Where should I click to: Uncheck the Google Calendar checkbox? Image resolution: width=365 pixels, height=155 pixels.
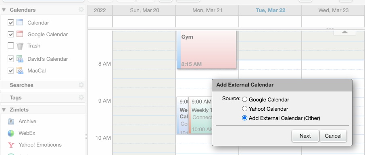[10, 34]
